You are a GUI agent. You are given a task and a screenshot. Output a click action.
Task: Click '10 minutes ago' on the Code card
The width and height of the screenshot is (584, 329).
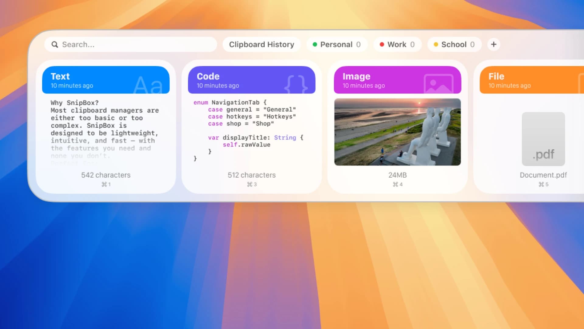(218, 86)
